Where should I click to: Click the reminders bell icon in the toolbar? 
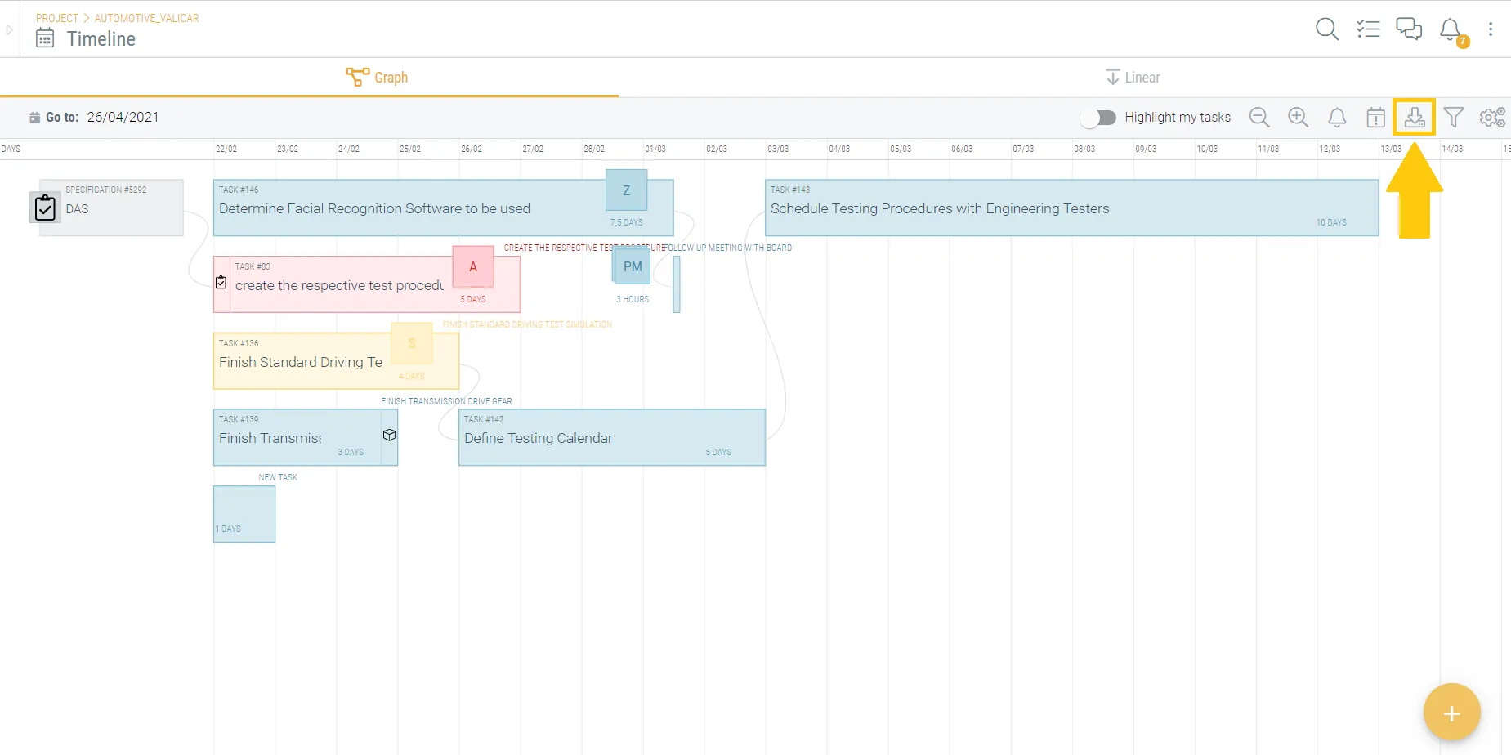1338,117
